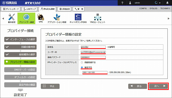Select the かんたん設定 tab
Viewport: 172px width, 98px height.
click(x=48, y=9)
